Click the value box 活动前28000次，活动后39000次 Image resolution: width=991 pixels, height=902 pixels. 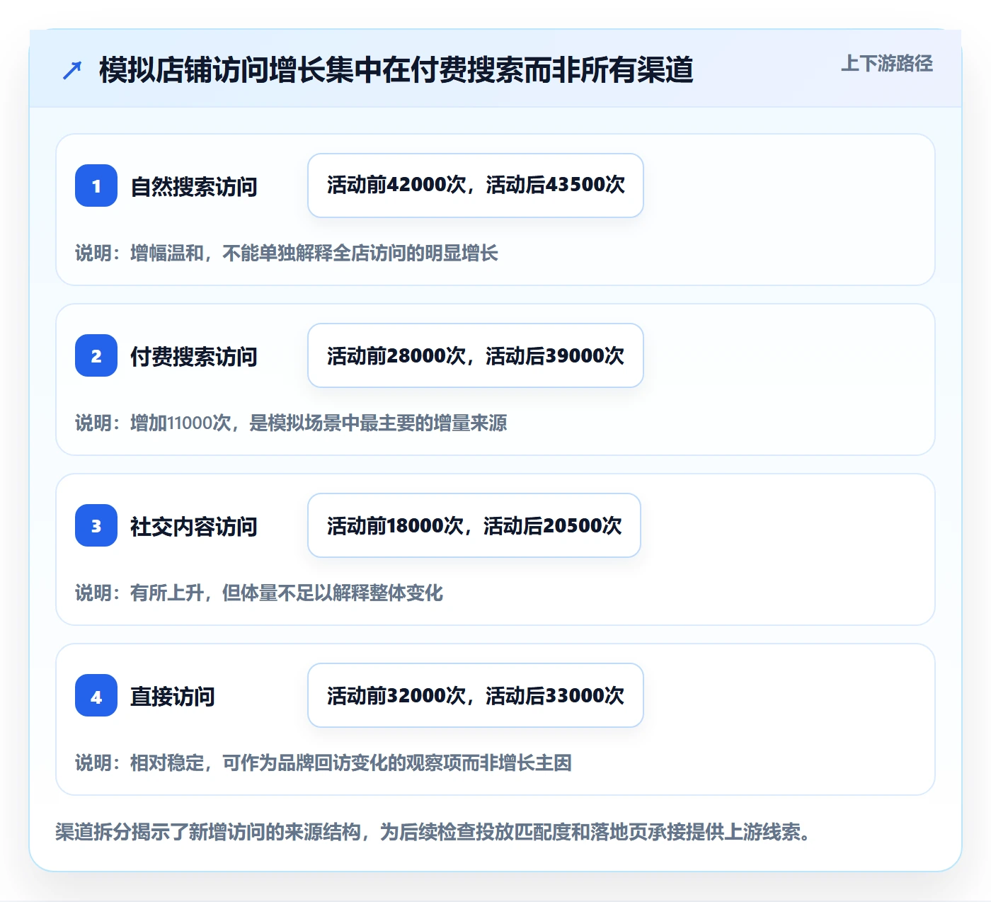point(476,355)
